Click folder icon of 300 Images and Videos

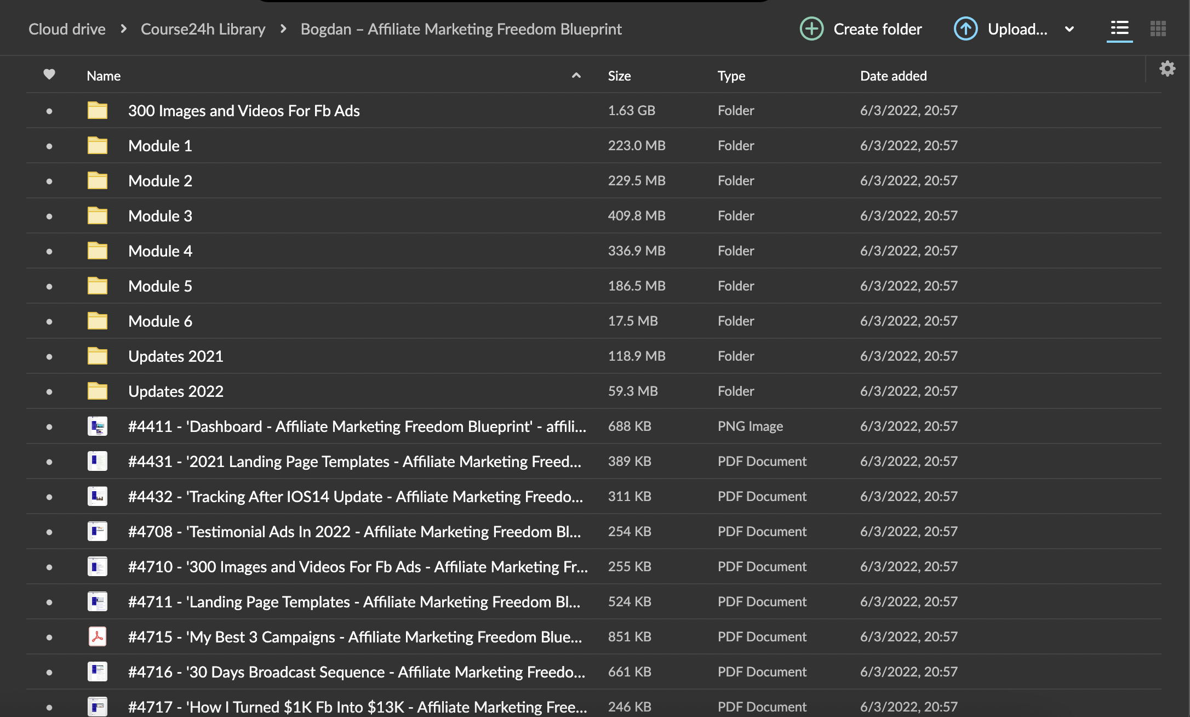click(98, 110)
